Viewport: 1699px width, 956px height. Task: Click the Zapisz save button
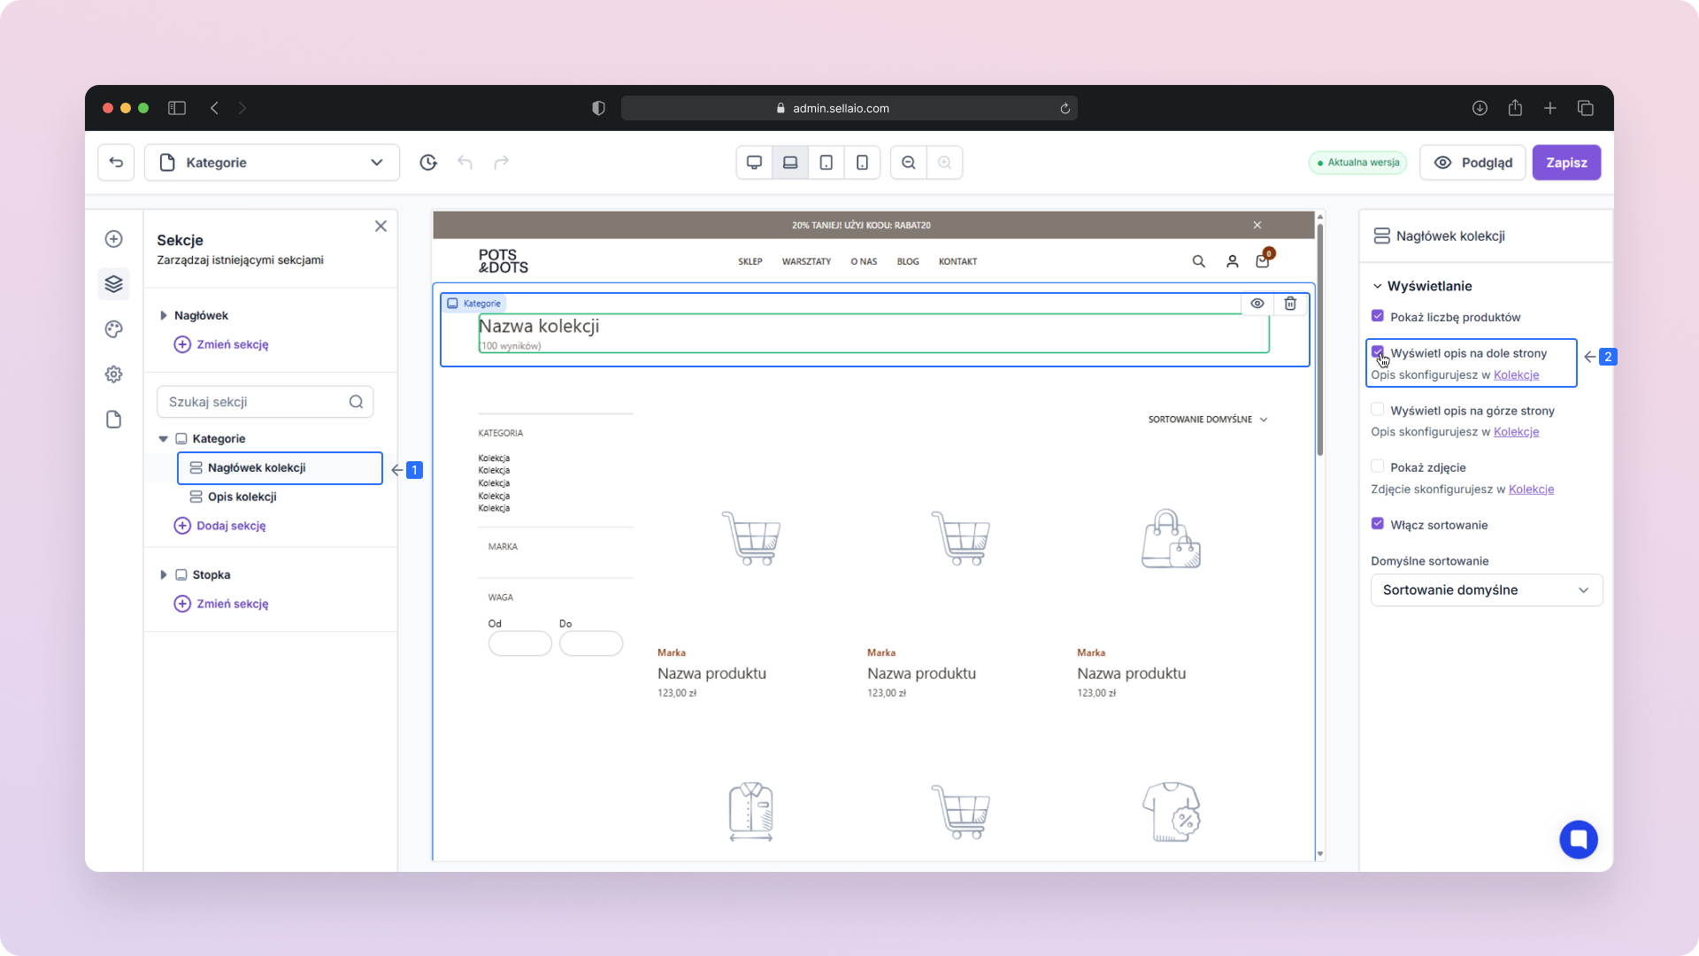pyautogui.click(x=1565, y=162)
